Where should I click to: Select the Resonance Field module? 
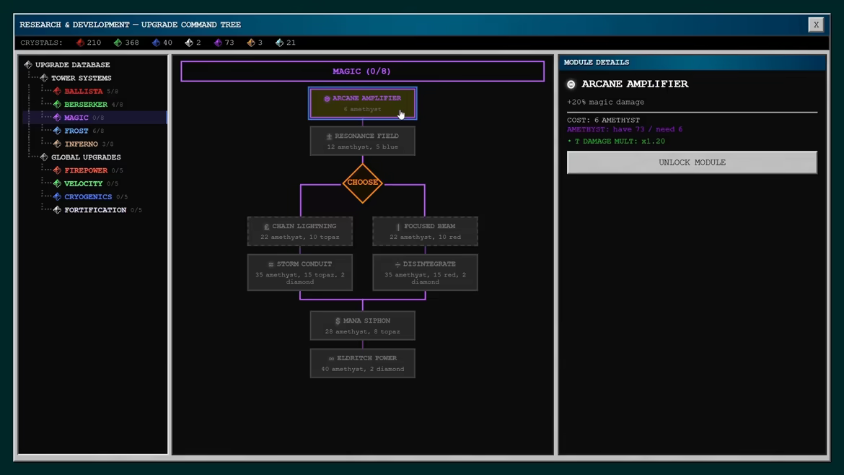click(x=362, y=141)
